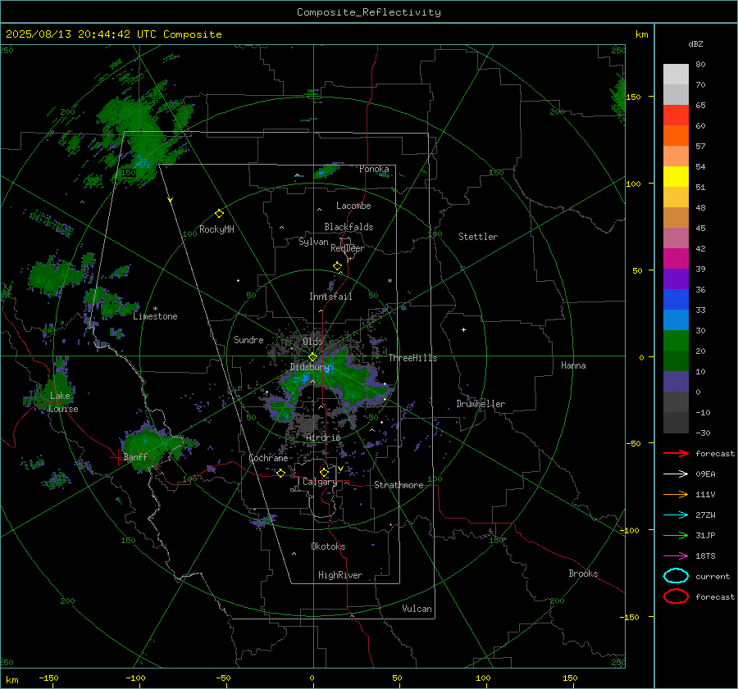Select the light grey 80-70 dBZ swatch

[676, 75]
